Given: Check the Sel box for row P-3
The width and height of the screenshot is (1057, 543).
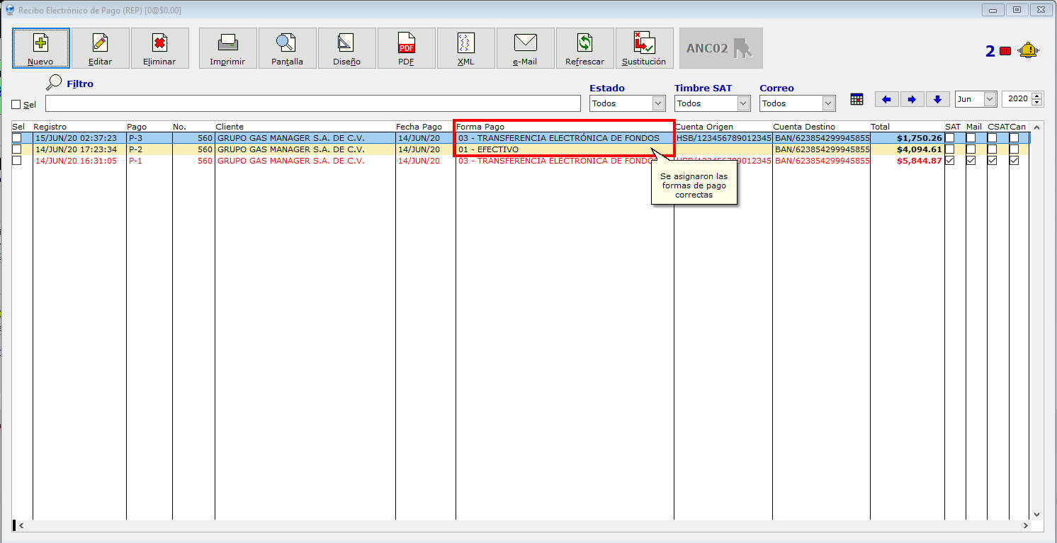Looking at the screenshot, I should pyautogui.click(x=16, y=138).
